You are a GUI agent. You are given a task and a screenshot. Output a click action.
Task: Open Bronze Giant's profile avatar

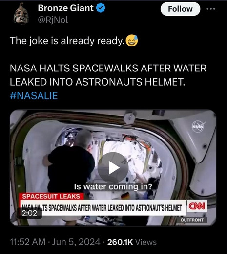point(21,14)
